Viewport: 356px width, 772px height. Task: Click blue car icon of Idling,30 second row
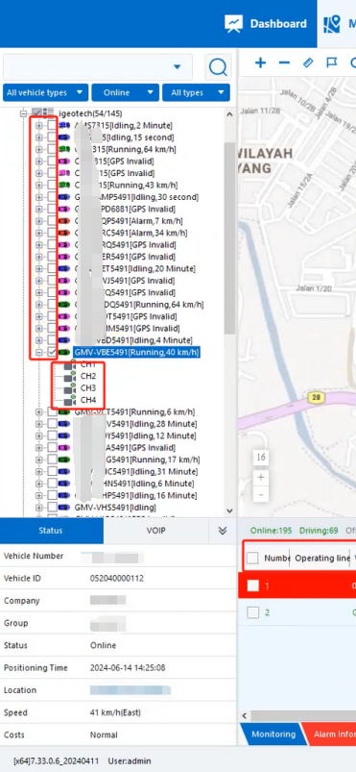[x=64, y=197]
